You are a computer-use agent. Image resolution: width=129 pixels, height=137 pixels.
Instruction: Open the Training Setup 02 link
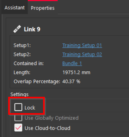coord(82,54)
